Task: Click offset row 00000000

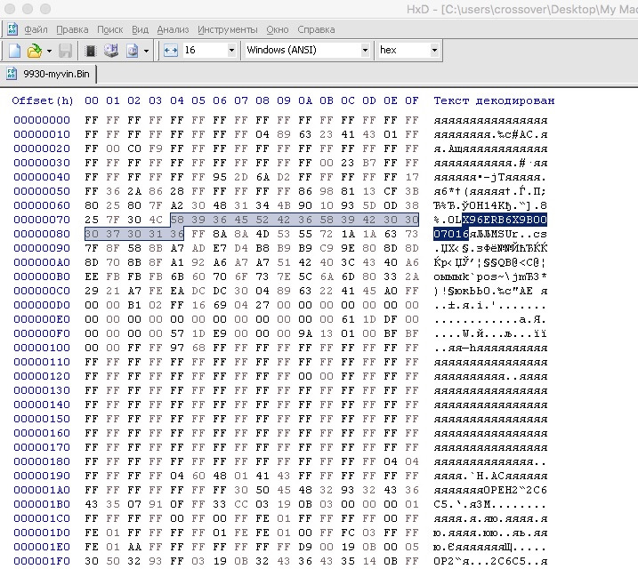Action: point(42,120)
